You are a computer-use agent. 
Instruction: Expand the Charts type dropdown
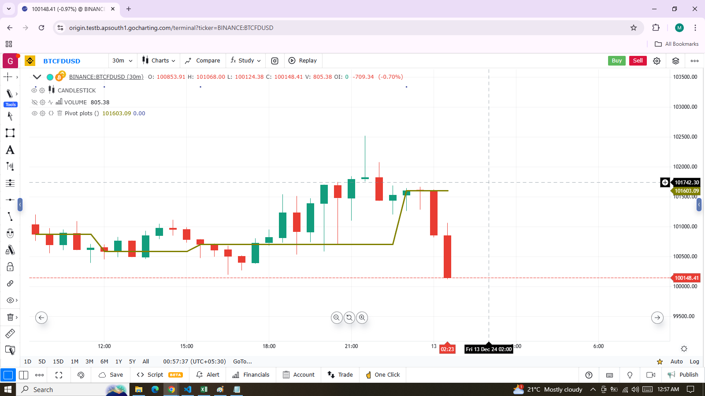pos(159,61)
